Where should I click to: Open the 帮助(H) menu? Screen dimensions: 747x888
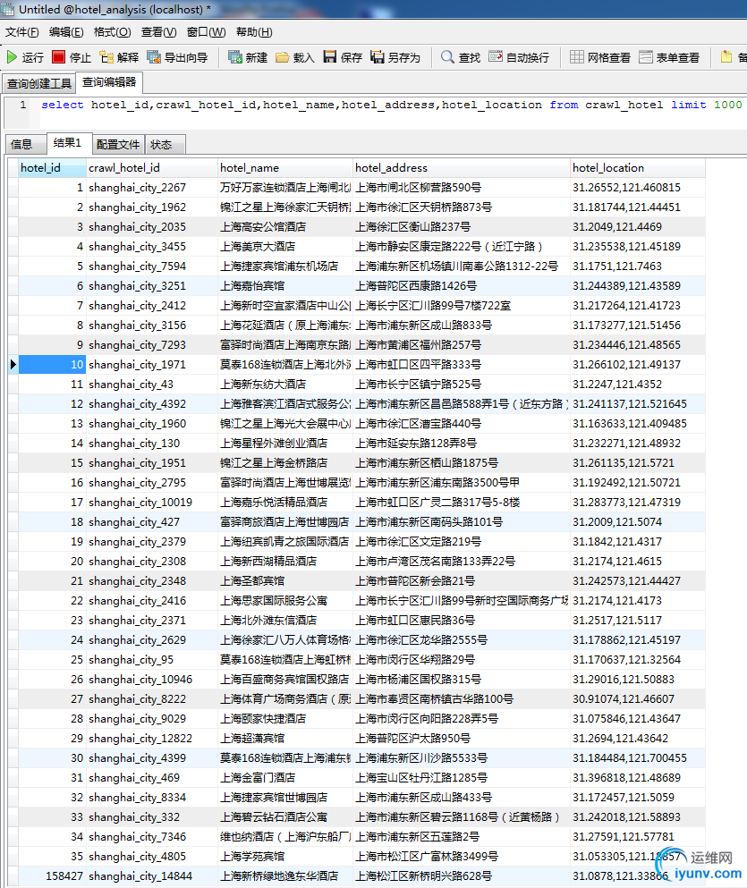(254, 32)
